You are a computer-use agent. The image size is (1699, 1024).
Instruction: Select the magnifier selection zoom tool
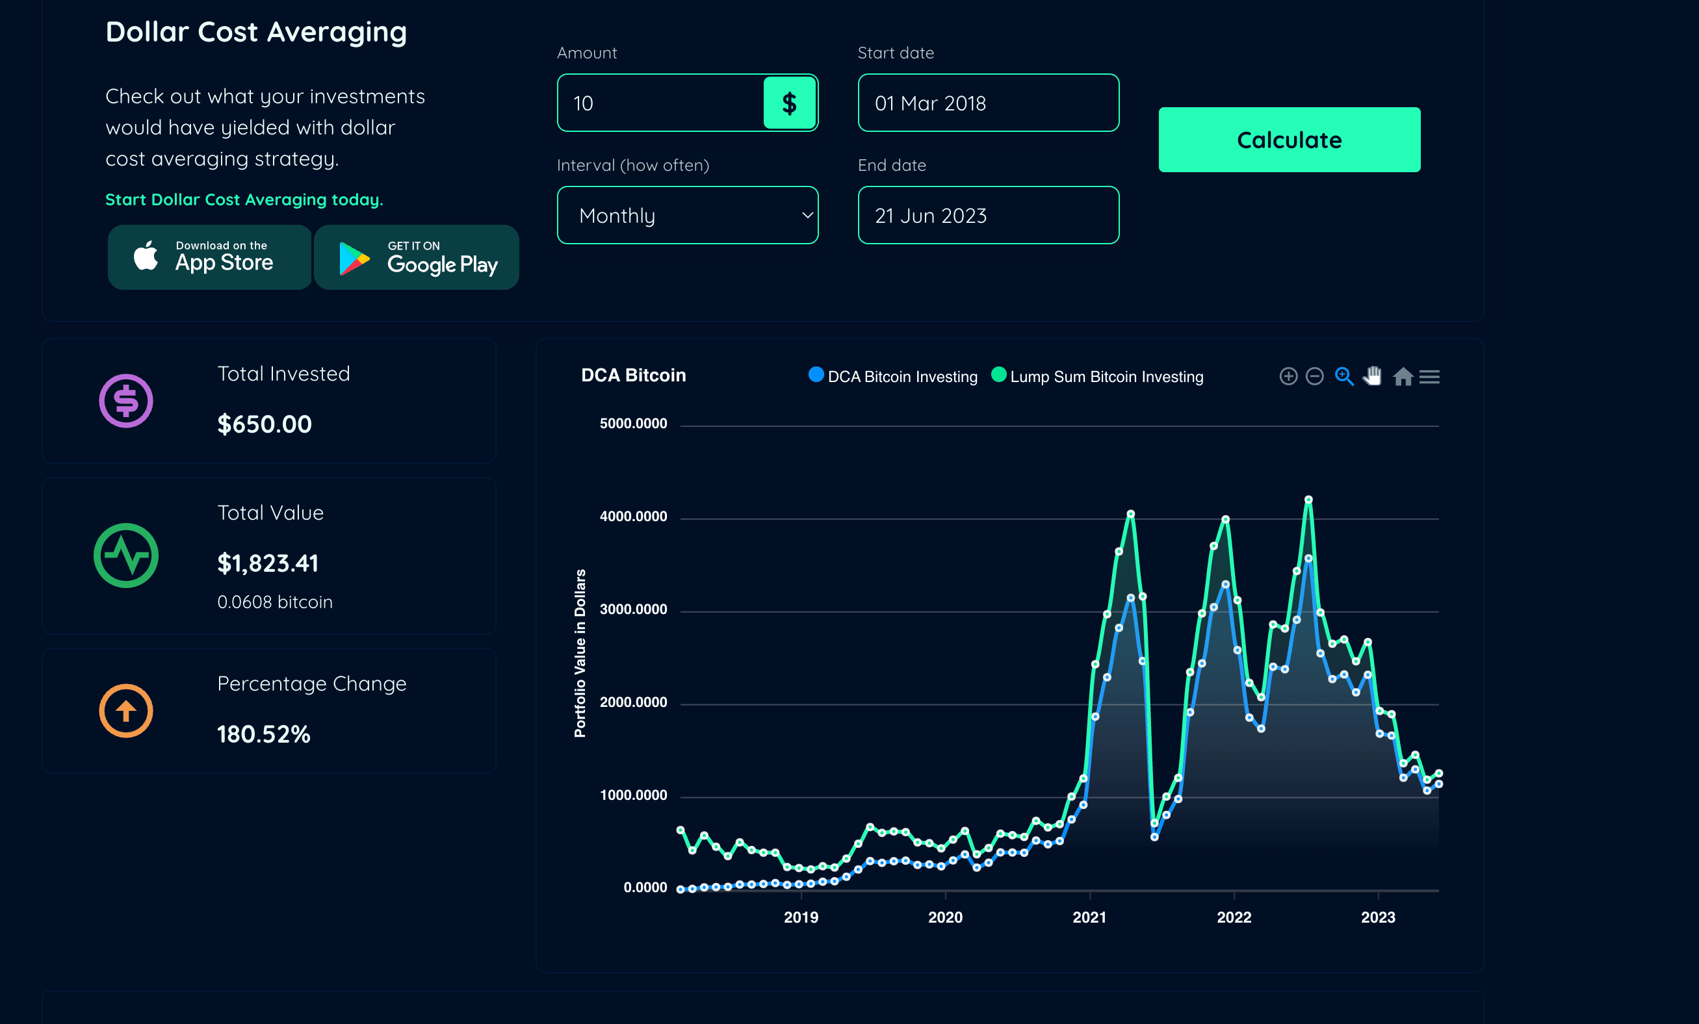(x=1344, y=376)
